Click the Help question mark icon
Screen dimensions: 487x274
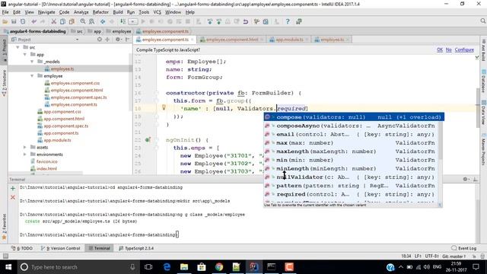(x=288, y=21)
